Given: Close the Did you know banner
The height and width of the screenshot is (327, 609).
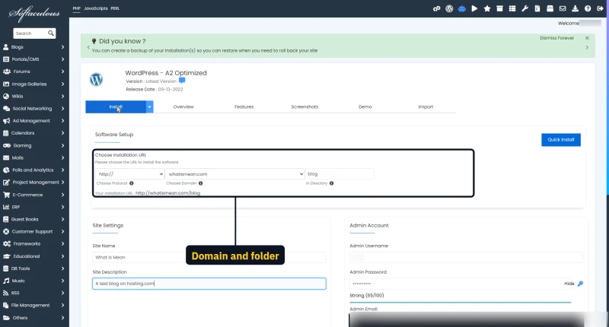Looking at the screenshot, I should tap(587, 38).
